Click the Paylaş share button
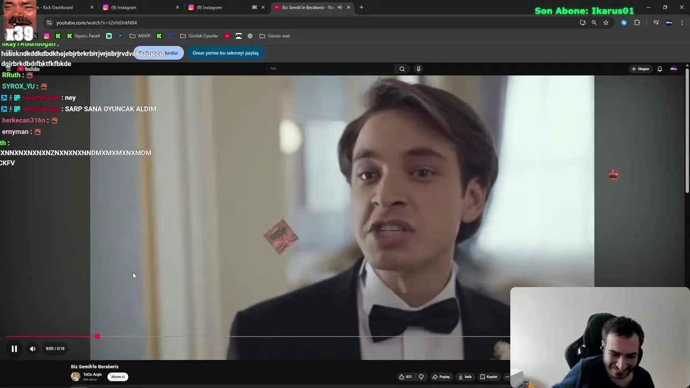The width and height of the screenshot is (690, 388). tap(441, 377)
